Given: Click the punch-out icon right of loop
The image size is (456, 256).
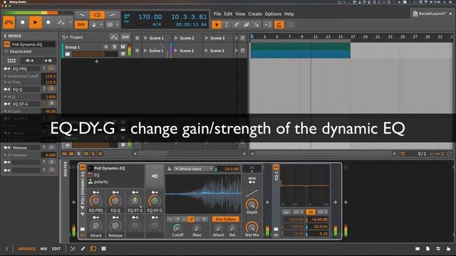Looking at the screenshot, I should tap(113, 15).
